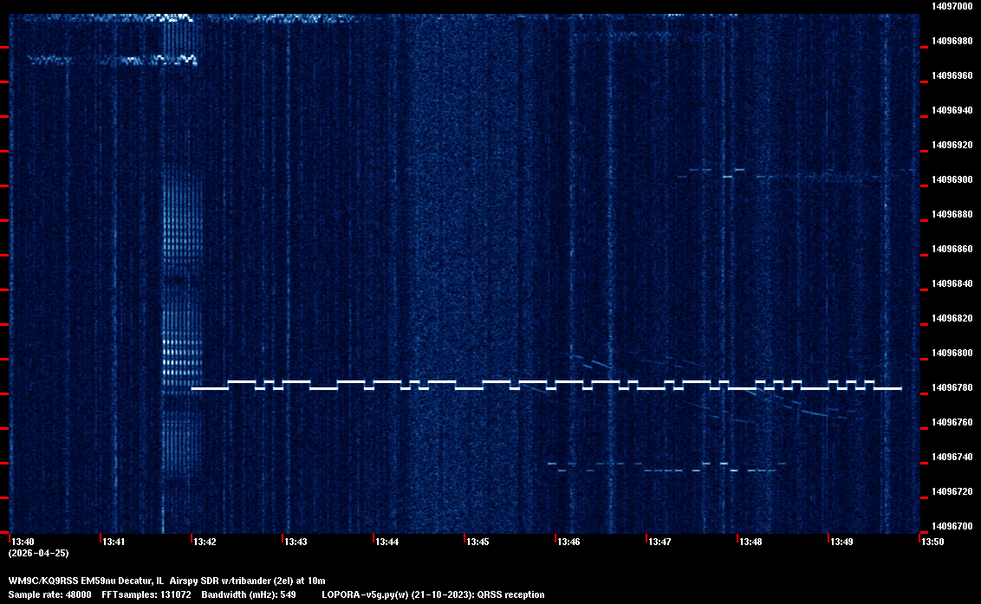981x604 pixels.
Task: Click the 14096740 frequency label
Action: 951,457
